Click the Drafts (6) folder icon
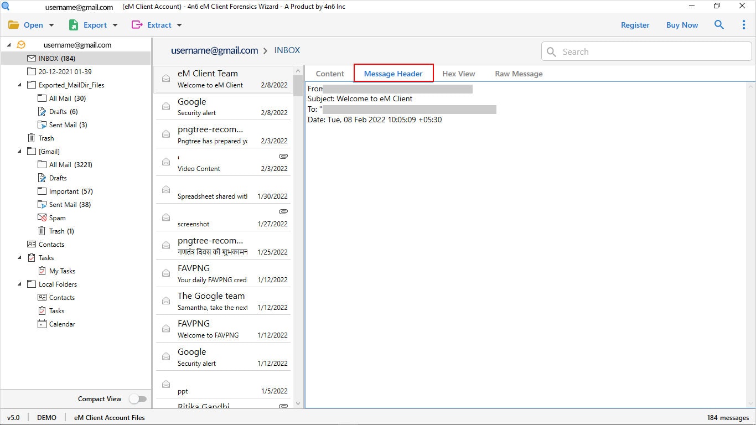Image resolution: width=756 pixels, height=425 pixels. point(42,111)
